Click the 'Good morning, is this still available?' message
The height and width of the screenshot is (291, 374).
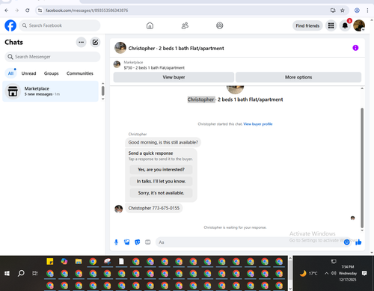(163, 142)
